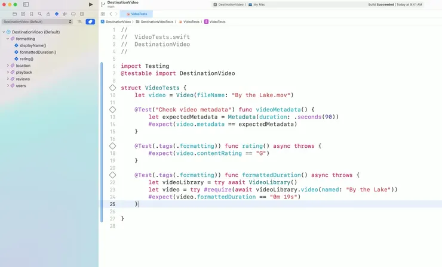Click '@testable import DestinationVideo' line
The width and height of the screenshot is (442, 267).
(x=178, y=73)
